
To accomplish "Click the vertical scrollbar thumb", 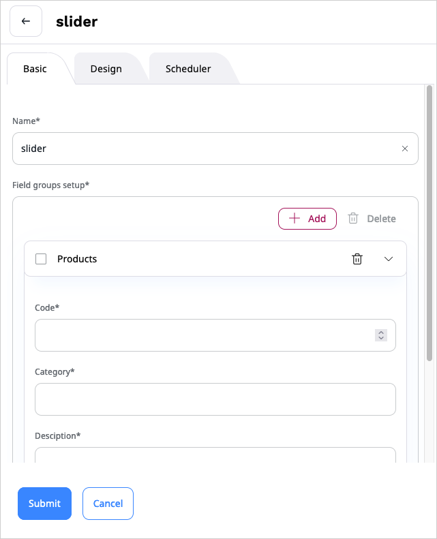I will coord(429,222).
